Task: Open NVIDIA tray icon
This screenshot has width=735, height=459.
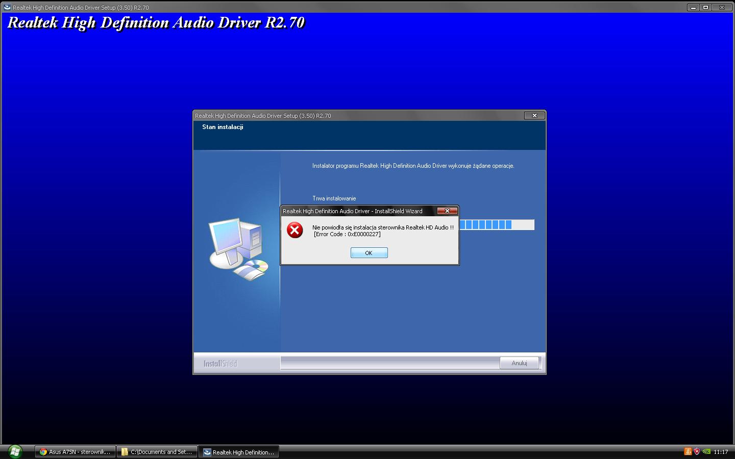Action: [706, 451]
